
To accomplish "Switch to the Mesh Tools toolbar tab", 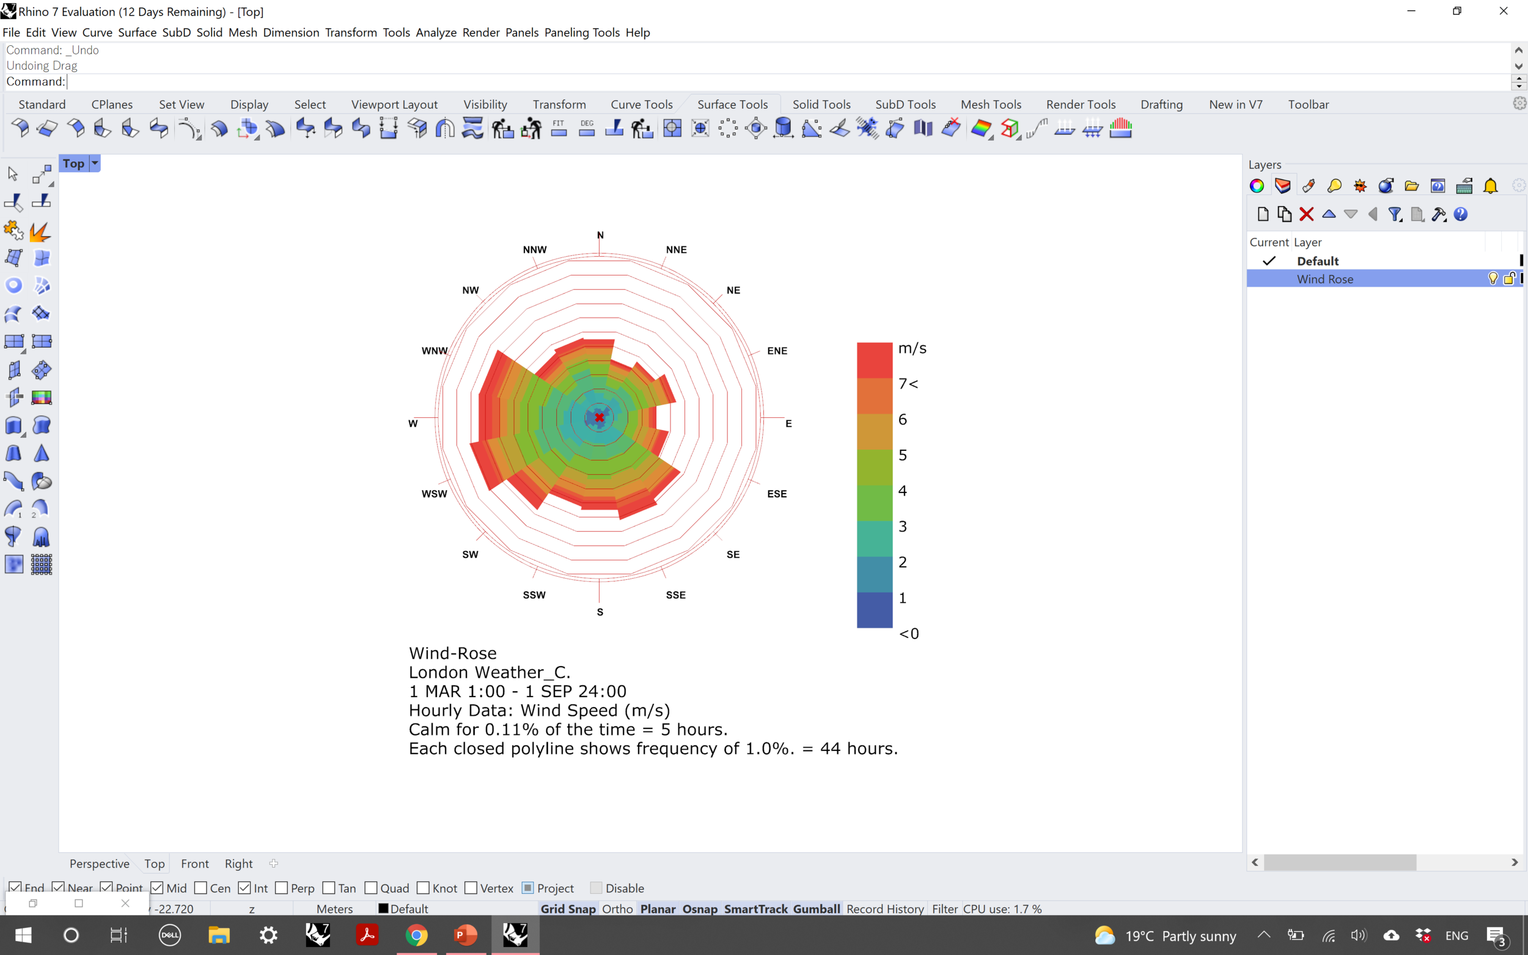I will [990, 104].
